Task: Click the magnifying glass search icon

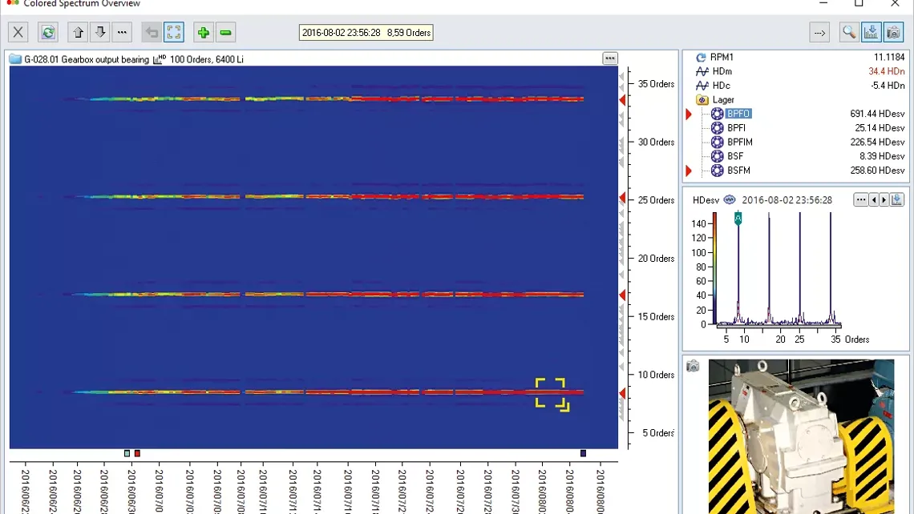Action: coord(848,32)
